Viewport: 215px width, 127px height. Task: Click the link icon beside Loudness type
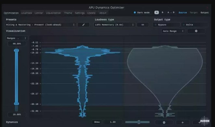tap(142, 25)
